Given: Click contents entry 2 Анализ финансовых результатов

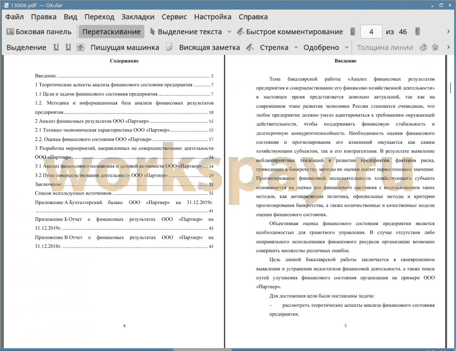Looking at the screenshot, I should point(124,121).
